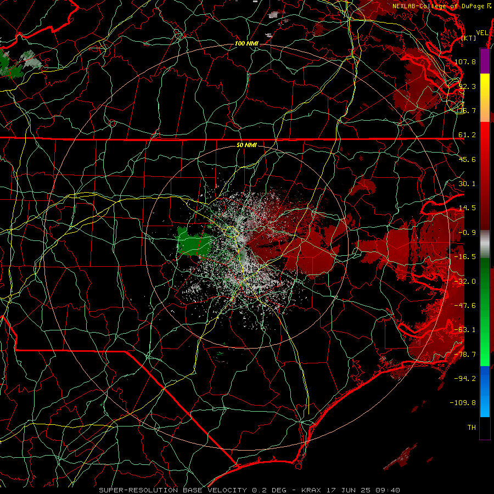Click the [KT] units label

pos(469,38)
